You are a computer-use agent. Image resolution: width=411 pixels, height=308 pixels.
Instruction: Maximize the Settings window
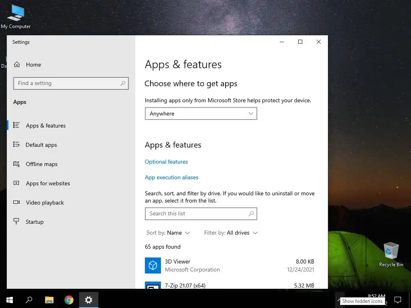pyautogui.click(x=300, y=42)
